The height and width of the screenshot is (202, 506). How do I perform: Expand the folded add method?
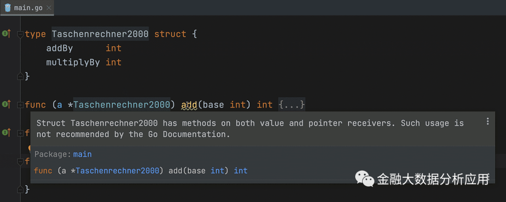click(20, 105)
